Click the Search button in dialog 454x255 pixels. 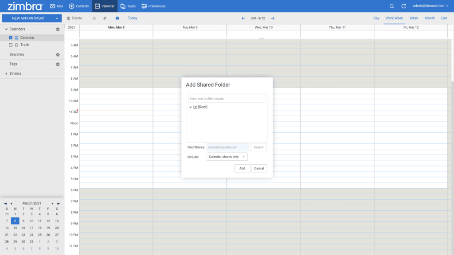pyautogui.click(x=258, y=147)
